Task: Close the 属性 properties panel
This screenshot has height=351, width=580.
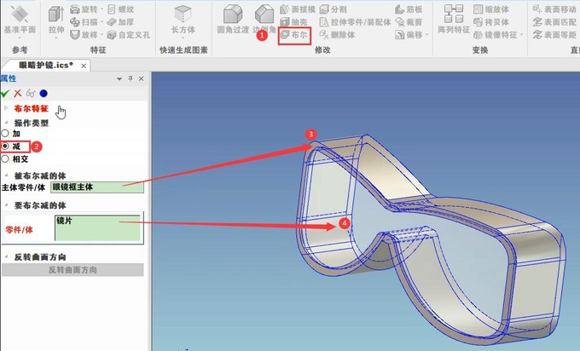Action: pyautogui.click(x=141, y=78)
